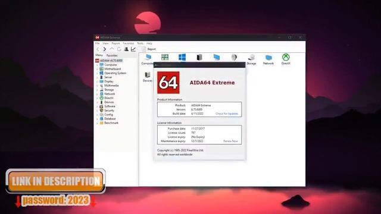The width and height of the screenshot is (381, 214).
Task: Click the Back arrow in the toolbar
Action: [x=98, y=49]
